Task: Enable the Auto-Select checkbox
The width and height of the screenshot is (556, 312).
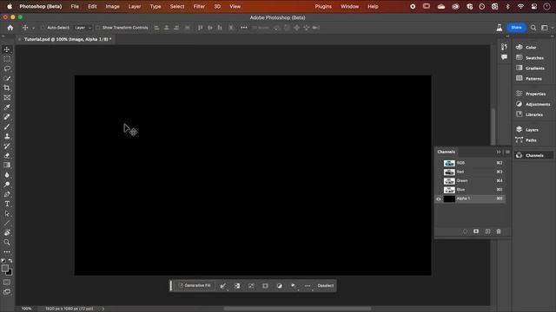Action: (x=43, y=28)
